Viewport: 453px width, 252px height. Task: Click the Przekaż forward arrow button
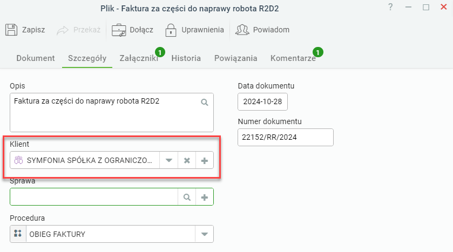(x=78, y=30)
